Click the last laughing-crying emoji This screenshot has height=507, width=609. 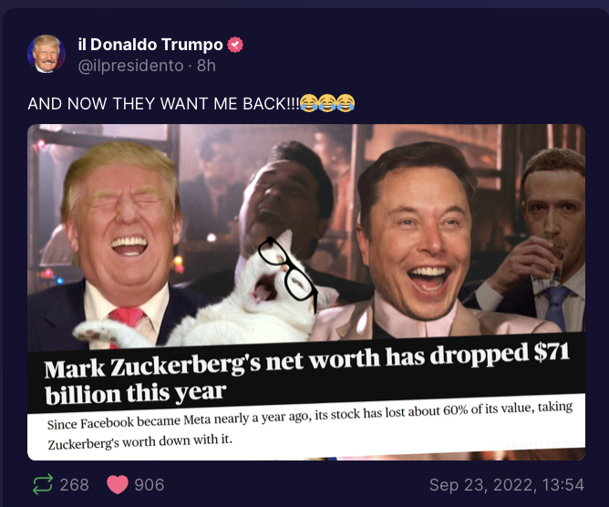point(346,103)
